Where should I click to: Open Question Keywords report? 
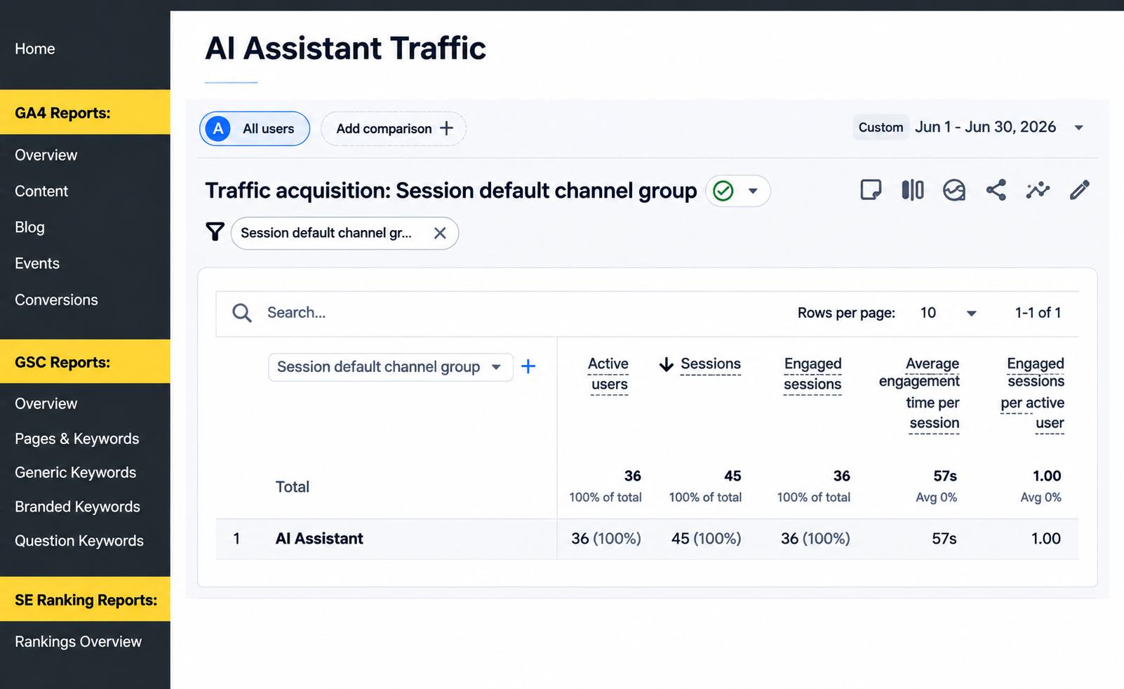(79, 540)
